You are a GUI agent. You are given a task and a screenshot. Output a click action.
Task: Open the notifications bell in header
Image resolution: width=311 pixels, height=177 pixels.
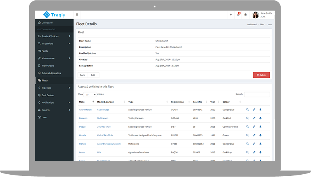tap(238, 14)
